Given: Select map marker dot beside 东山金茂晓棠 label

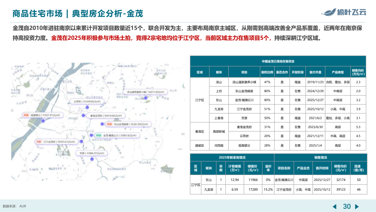Looking at the screenshot, I should click(x=102, y=124).
